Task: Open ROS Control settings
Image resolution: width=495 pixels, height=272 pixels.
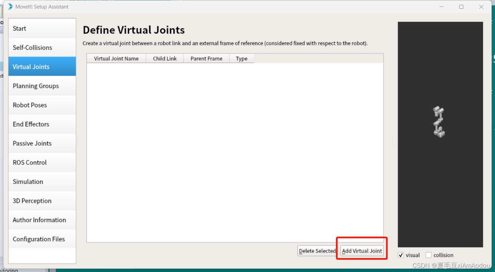Action: 42,162
